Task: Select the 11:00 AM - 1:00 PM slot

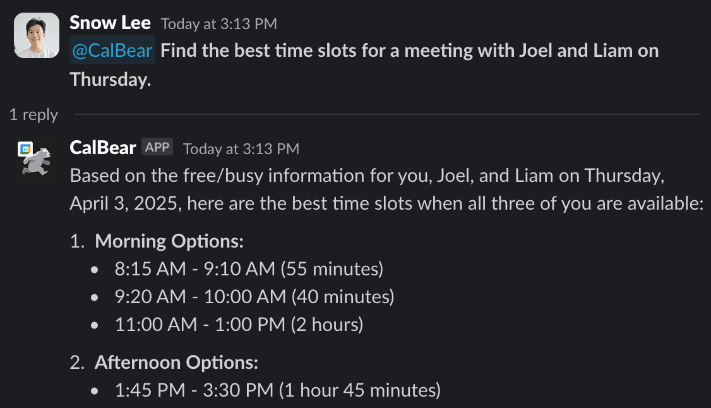Action: (239, 325)
